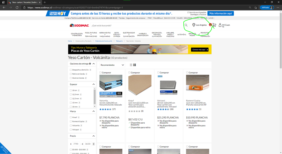The image size is (282, 154).
Task: Open Pisos, Pinturas y Terminaciones menu
Action: click(91, 34)
